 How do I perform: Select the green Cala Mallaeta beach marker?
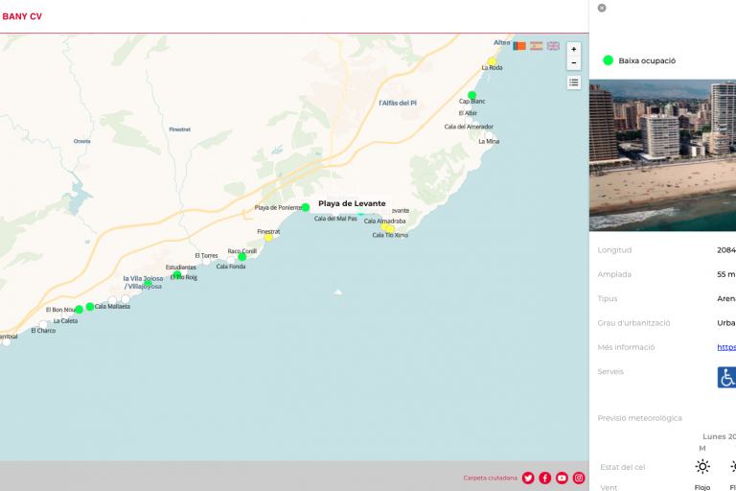(x=90, y=307)
